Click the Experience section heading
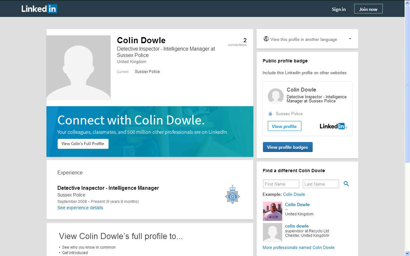The image size is (410, 256). 70,172
